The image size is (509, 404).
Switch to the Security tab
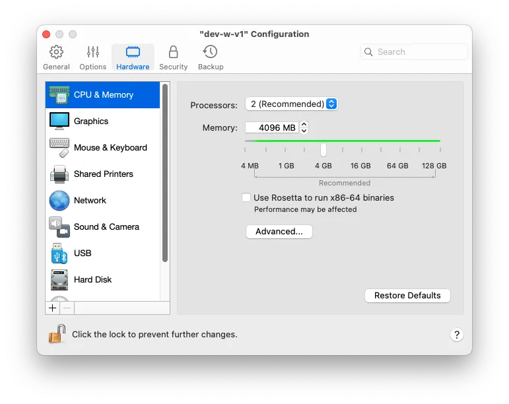173,57
